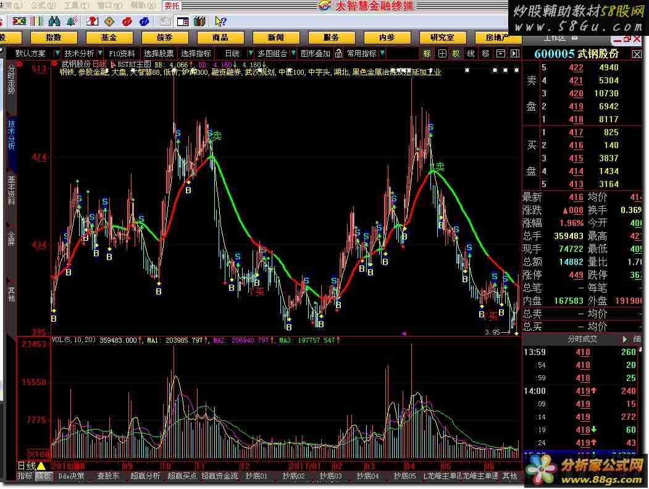This screenshot has width=649, height=489.
Task: Click the blue round logo icon
Action: click(144, 21)
